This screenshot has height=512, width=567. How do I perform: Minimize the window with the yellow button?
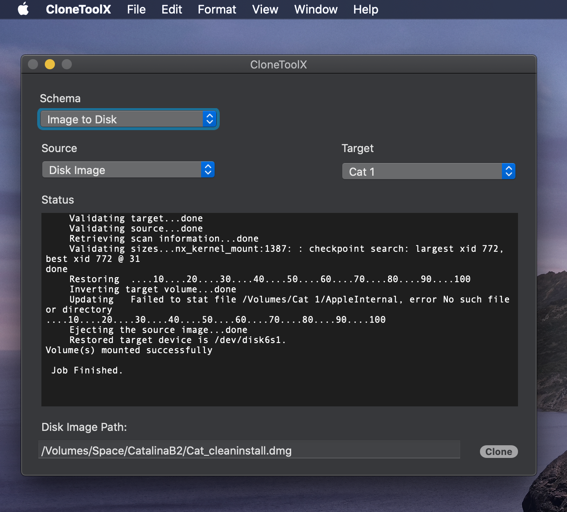[50, 64]
